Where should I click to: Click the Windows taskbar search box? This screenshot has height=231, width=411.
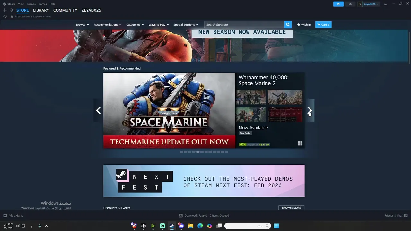pyautogui.click(x=247, y=226)
